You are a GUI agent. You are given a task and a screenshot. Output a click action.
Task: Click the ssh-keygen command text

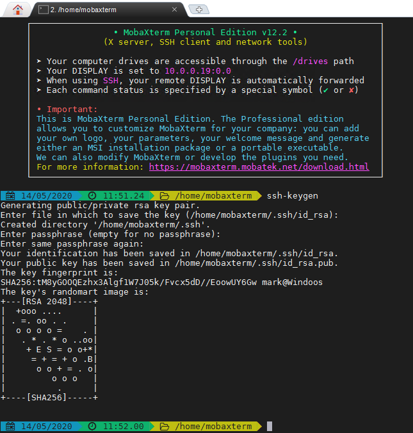coord(293,196)
